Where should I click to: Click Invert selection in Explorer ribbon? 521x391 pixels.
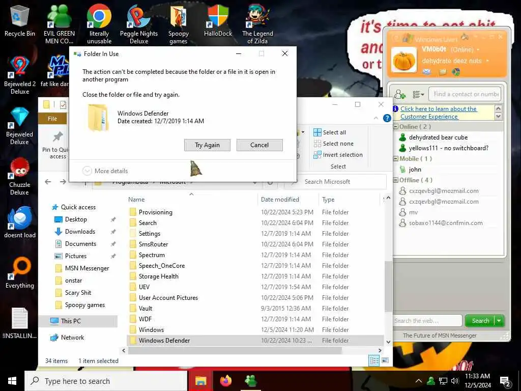pos(338,155)
